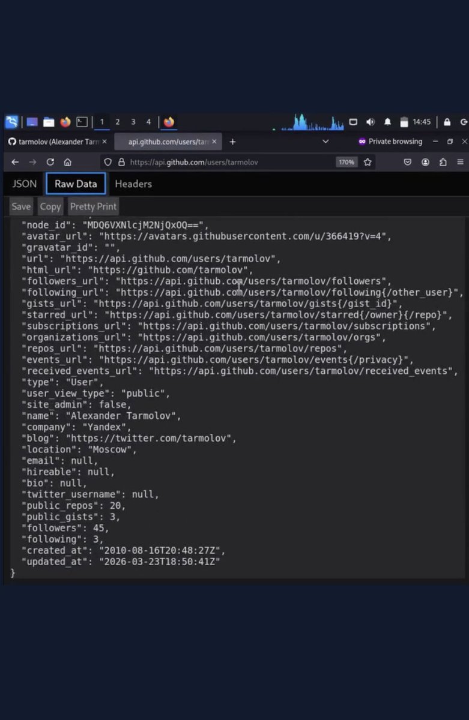Click the "created_at" line

pyautogui.click(x=124, y=551)
